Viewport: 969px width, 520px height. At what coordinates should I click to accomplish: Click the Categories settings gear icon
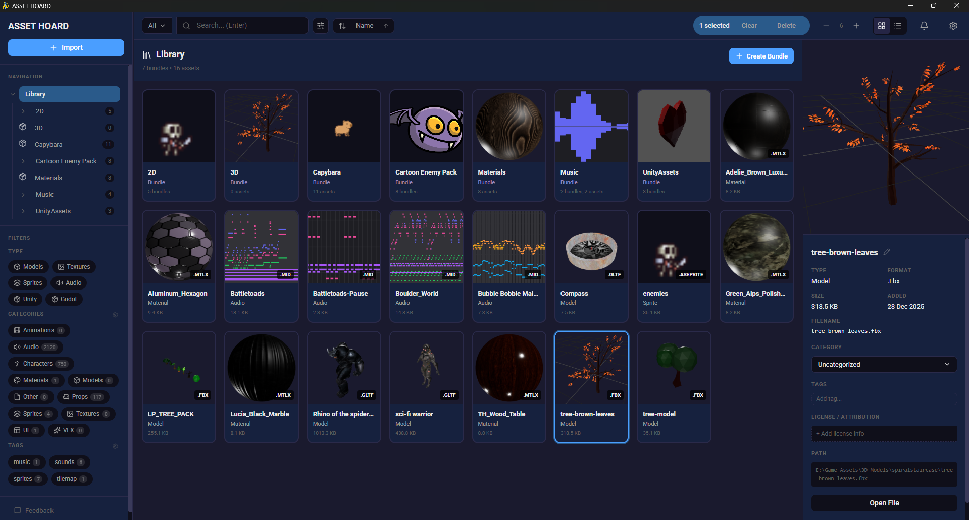pyautogui.click(x=115, y=315)
